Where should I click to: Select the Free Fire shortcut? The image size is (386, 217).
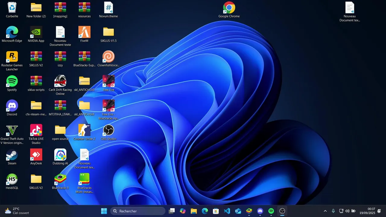point(109,81)
